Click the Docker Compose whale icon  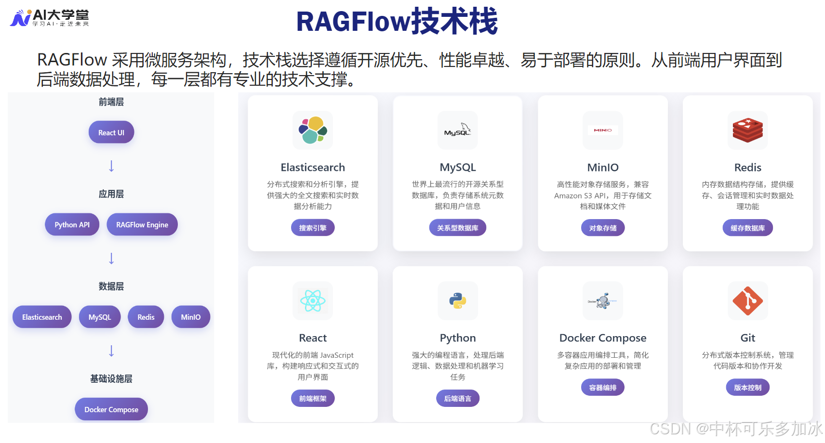602,301
